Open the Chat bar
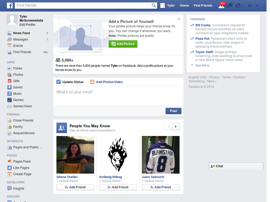This screenshot has height=202, width=270. (x=236, y=166)
